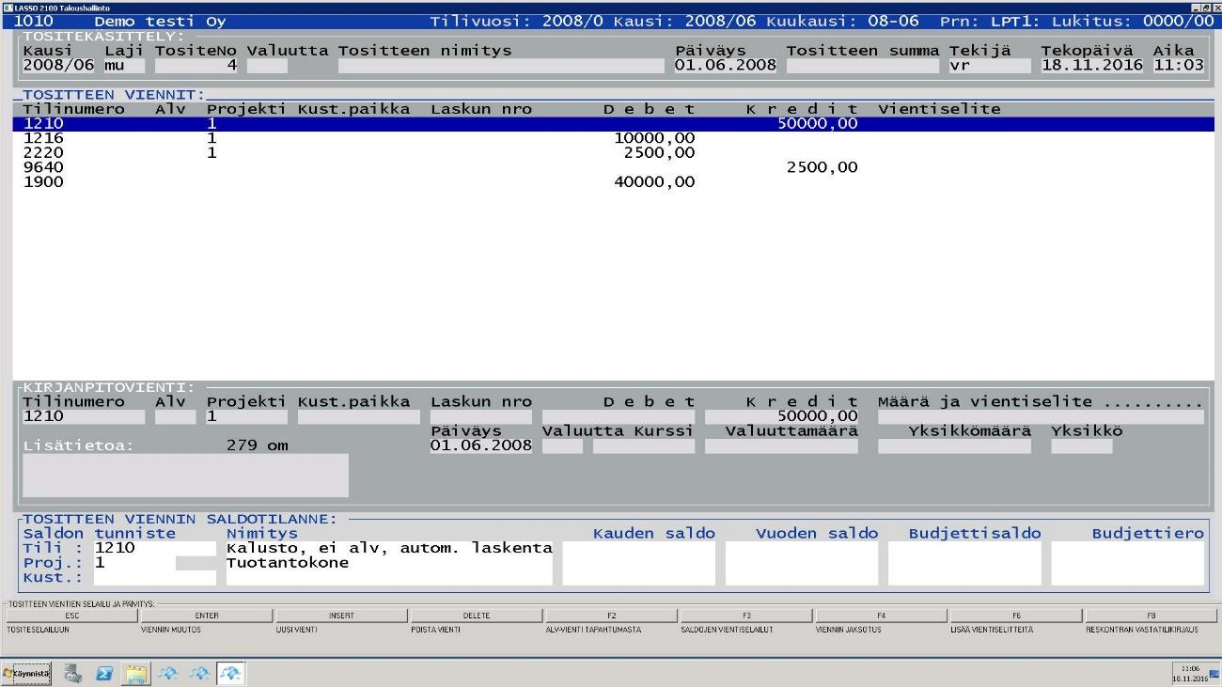Click the Laji field showing mu
The height and width of the screenshot is (687, 1222).
125,66
